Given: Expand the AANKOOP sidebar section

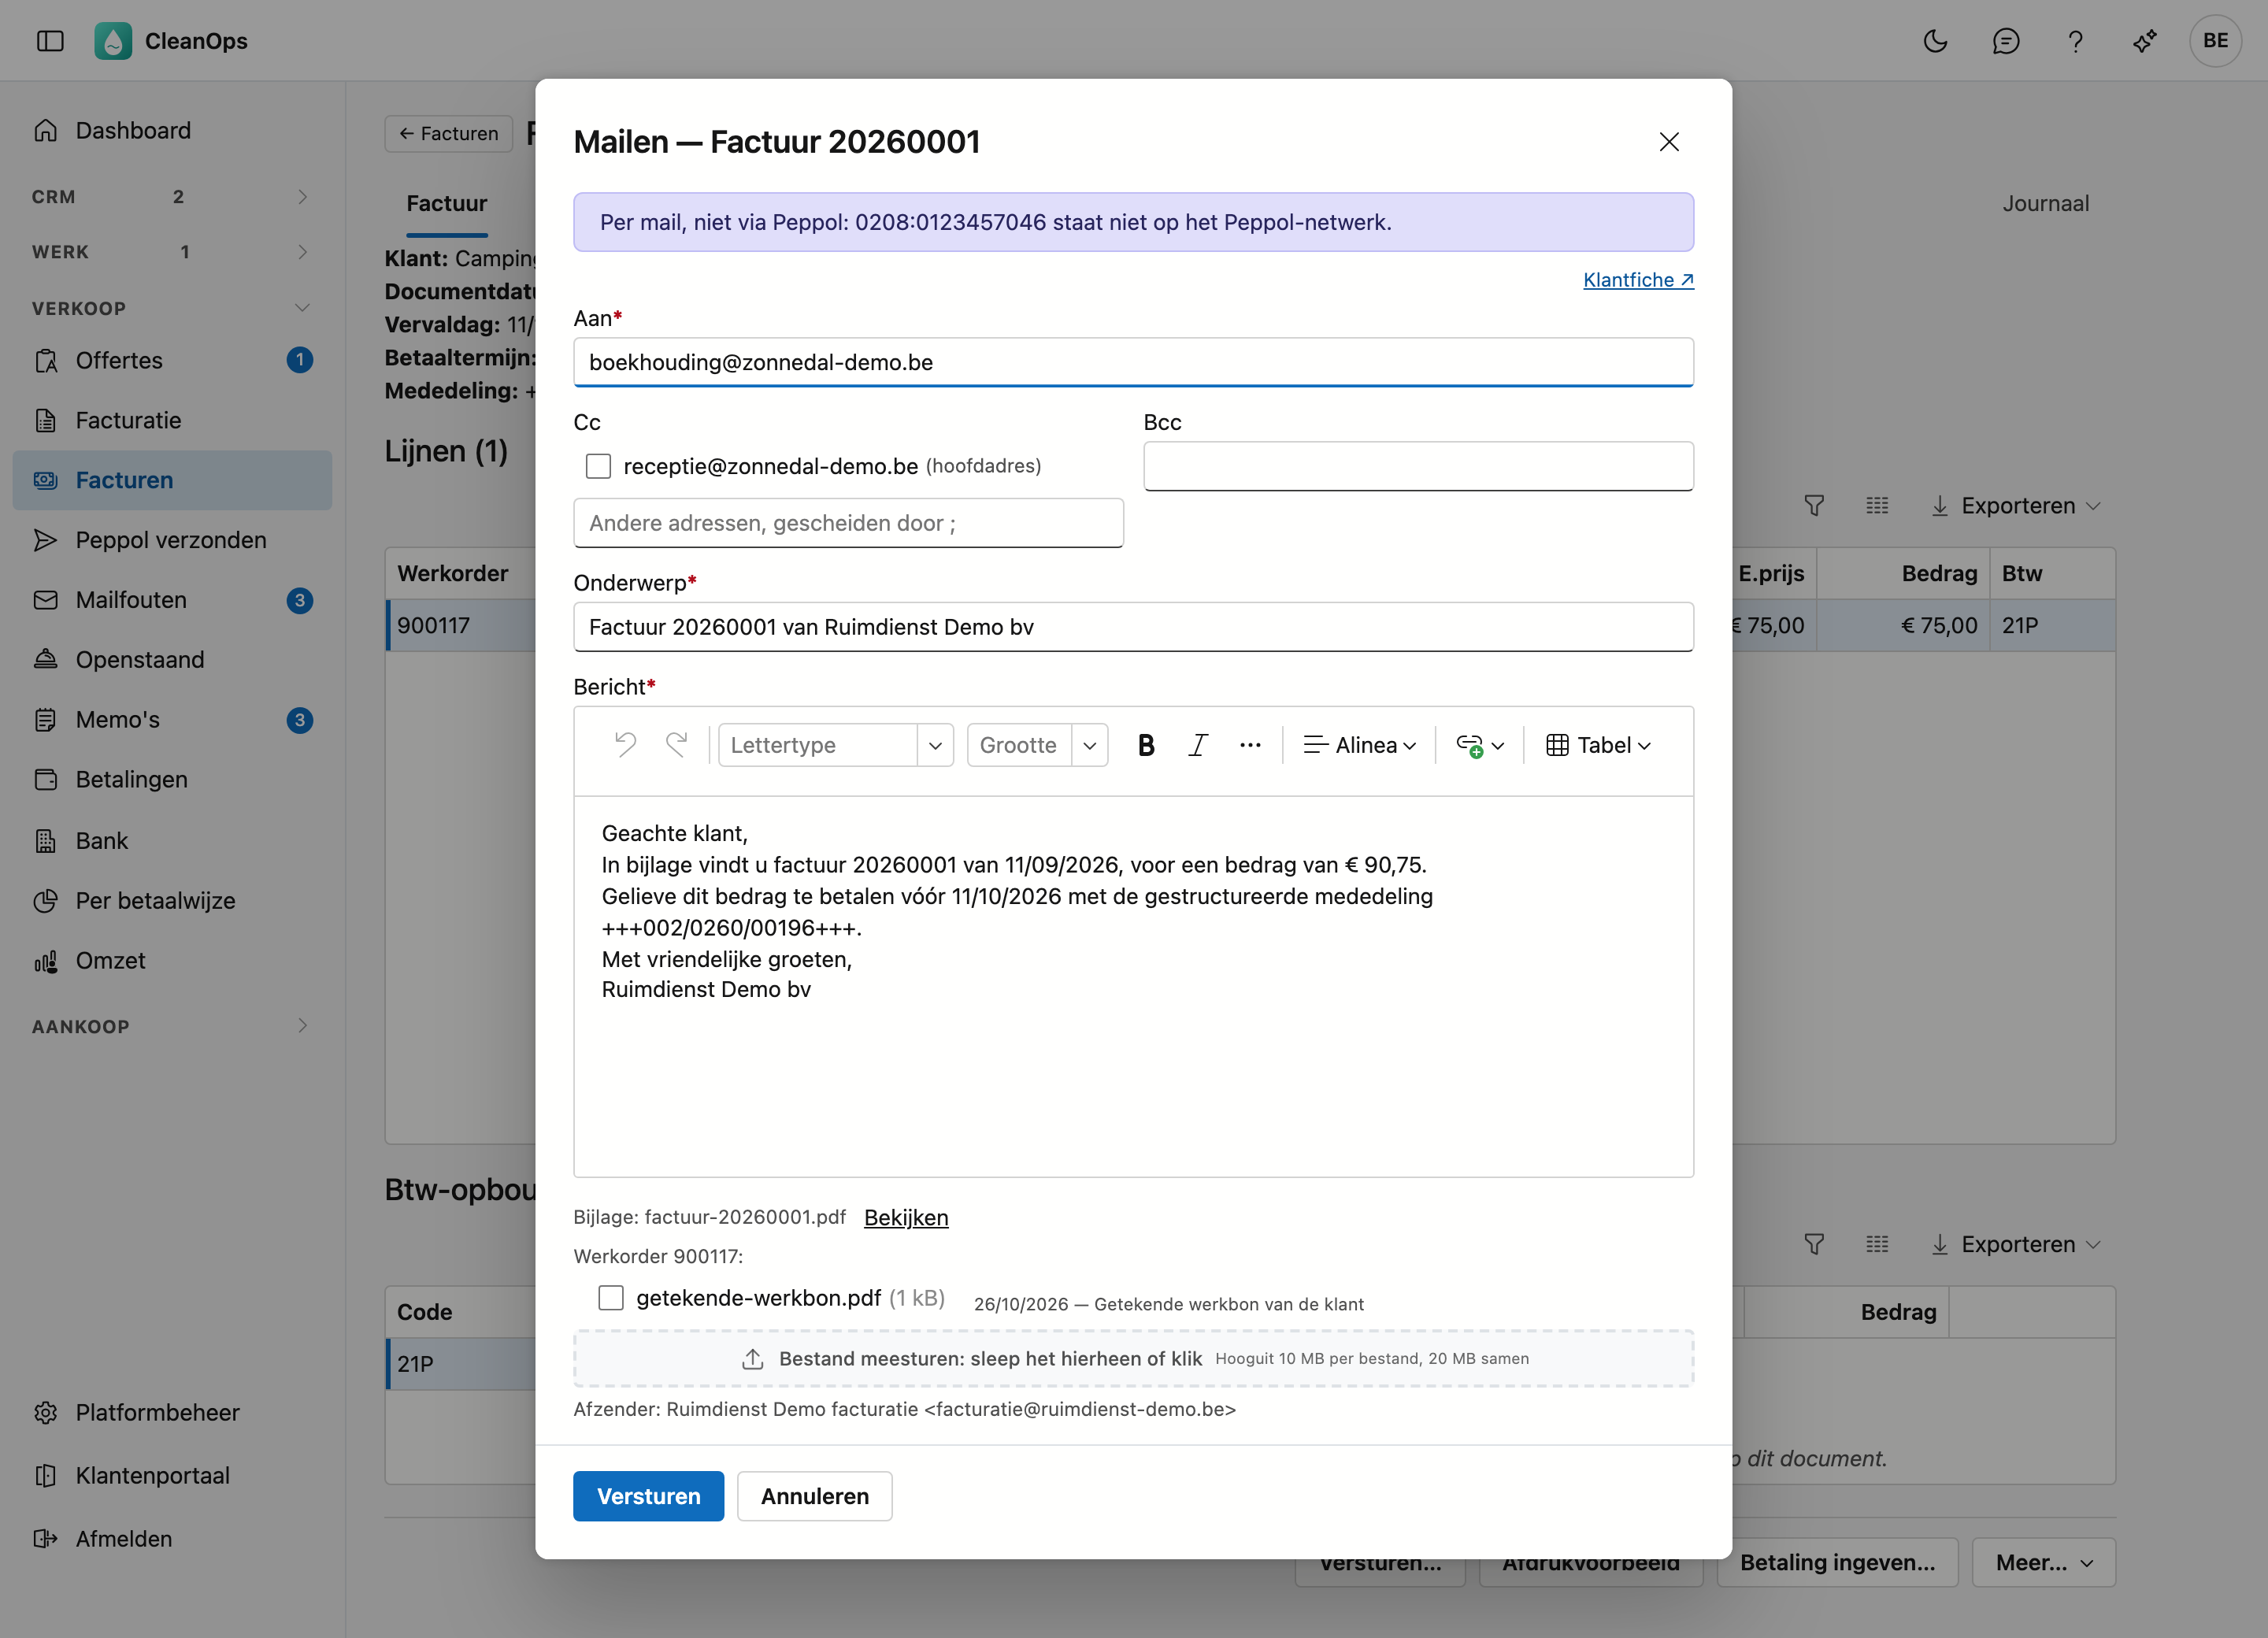Looking at the screenshot, I should (170, 1026).
